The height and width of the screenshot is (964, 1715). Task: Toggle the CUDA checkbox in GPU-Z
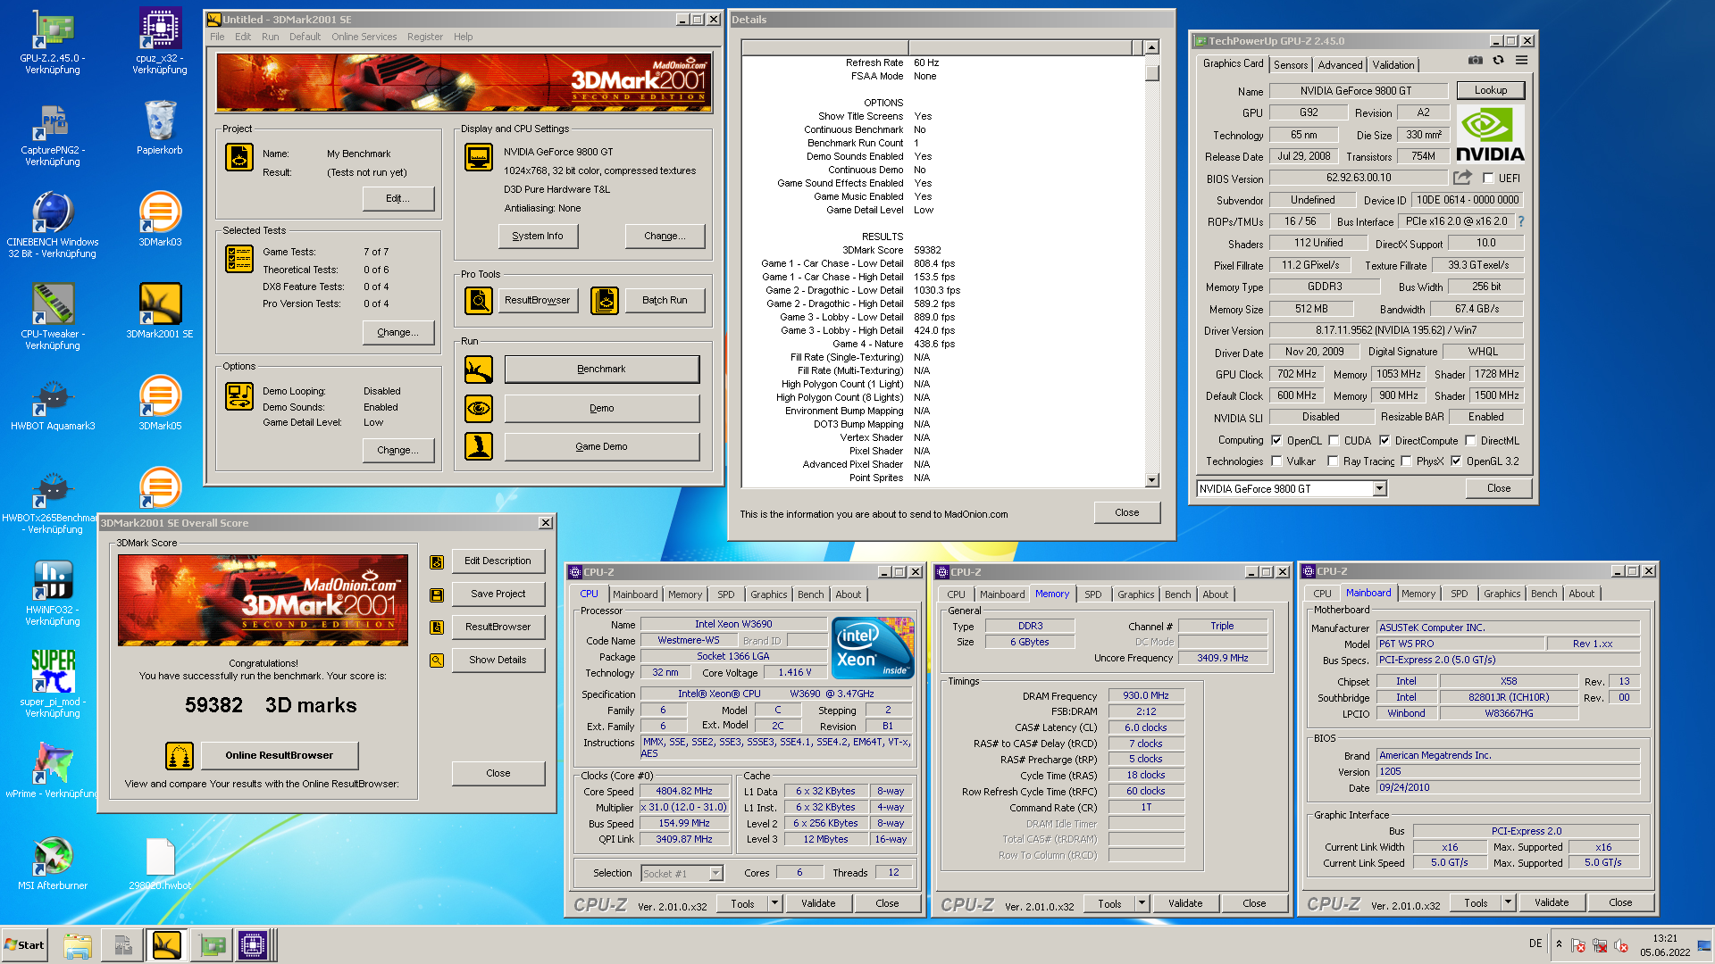pyautogui.click(x=1334, y=441)
